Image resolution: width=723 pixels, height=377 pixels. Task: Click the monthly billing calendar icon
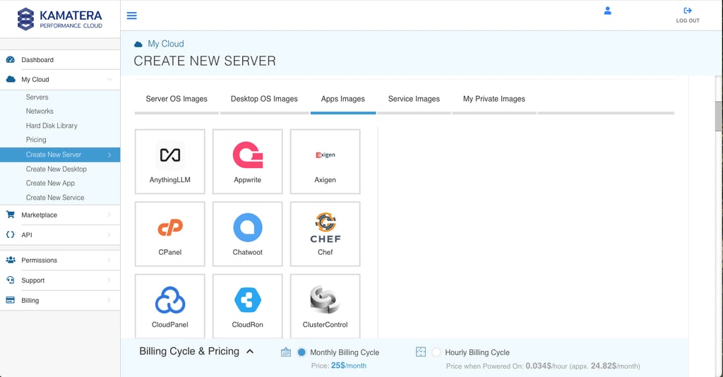286,352
